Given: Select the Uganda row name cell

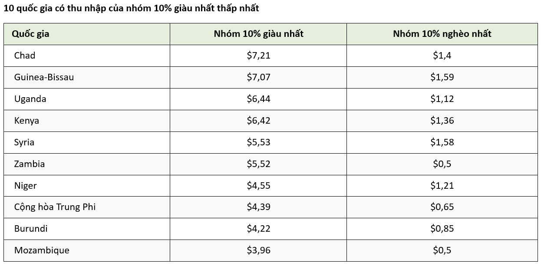Looking at the screenshot, I should (x=30, y=99).
